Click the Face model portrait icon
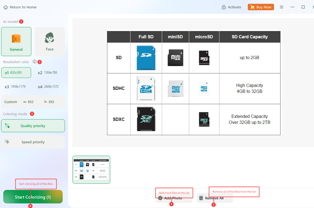Screen dimensions: 314x208 (x=49, y=38)
